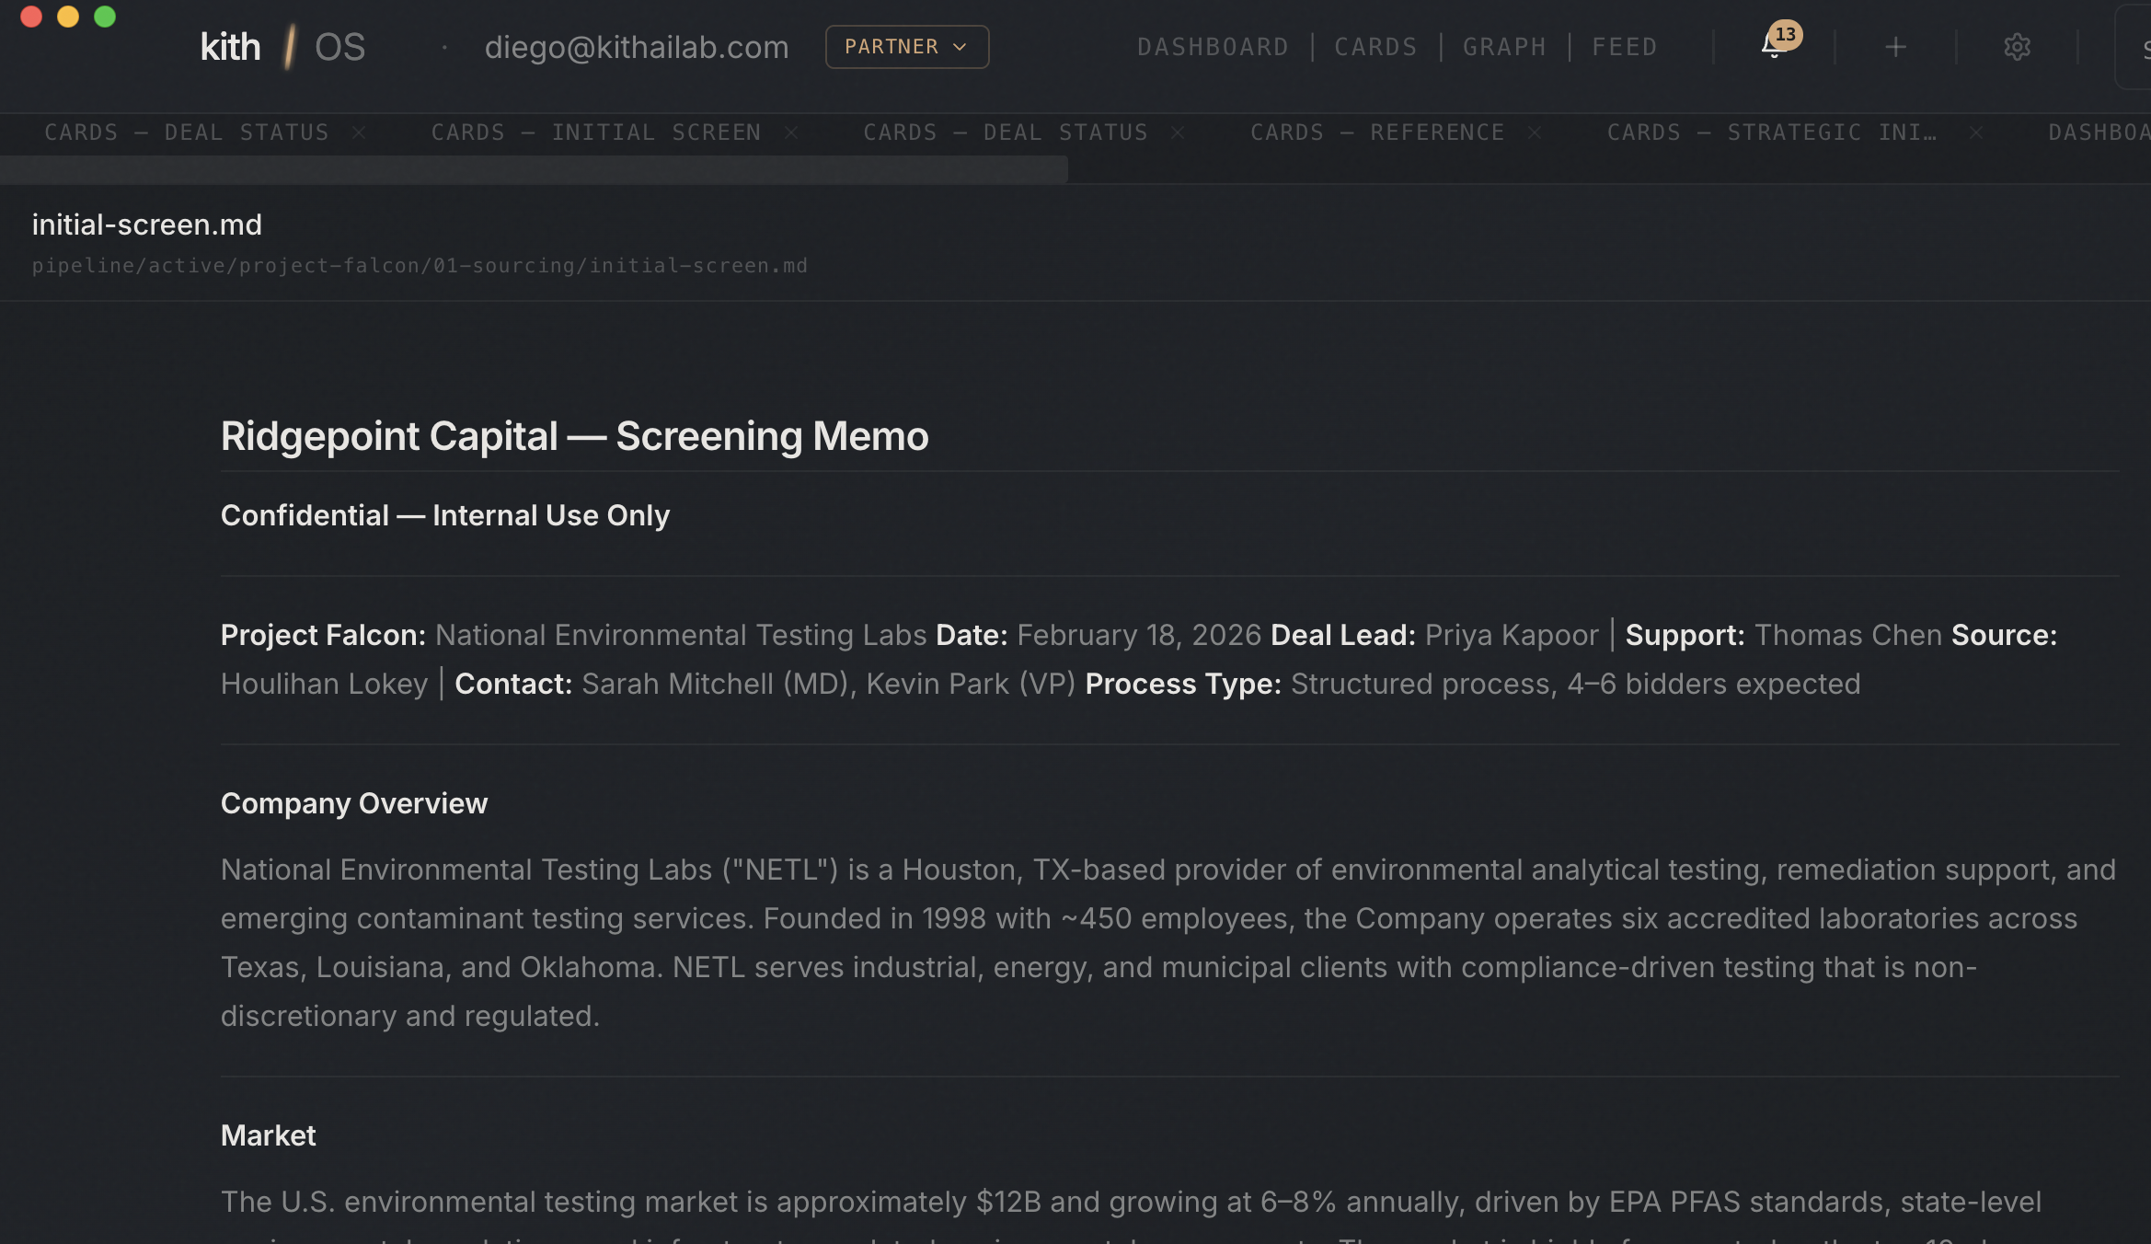Click the diego@kithailab.com account email
The width and height of the screenshot is (2151, 1244).
[x=637, y=46]
